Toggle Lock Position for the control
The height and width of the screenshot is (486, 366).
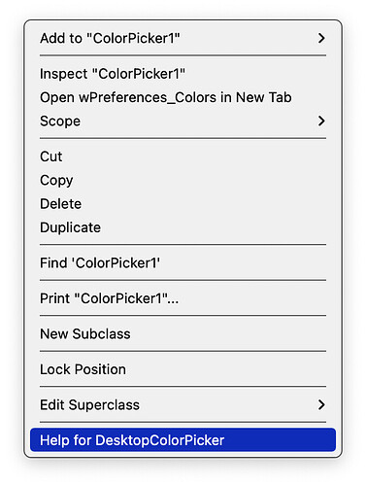[183, 369]
